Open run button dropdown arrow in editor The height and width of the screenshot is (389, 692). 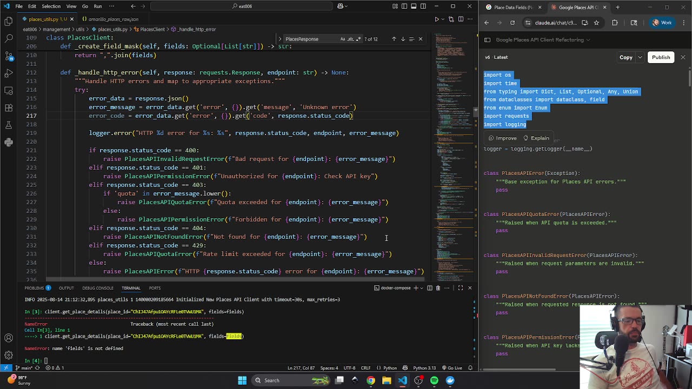444,19
